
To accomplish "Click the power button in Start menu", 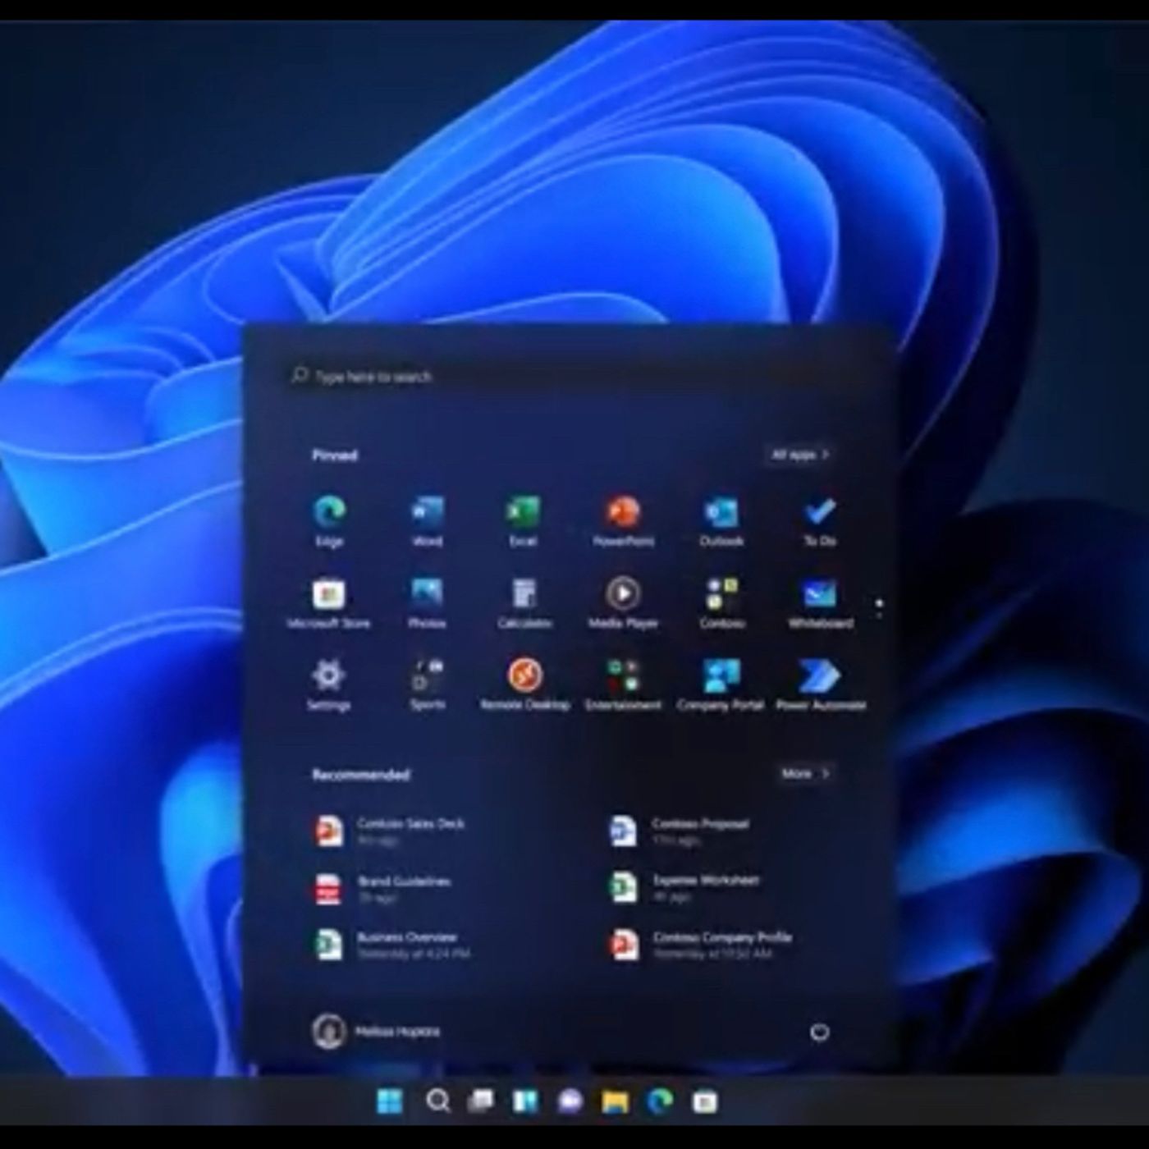I will 819,1032.
